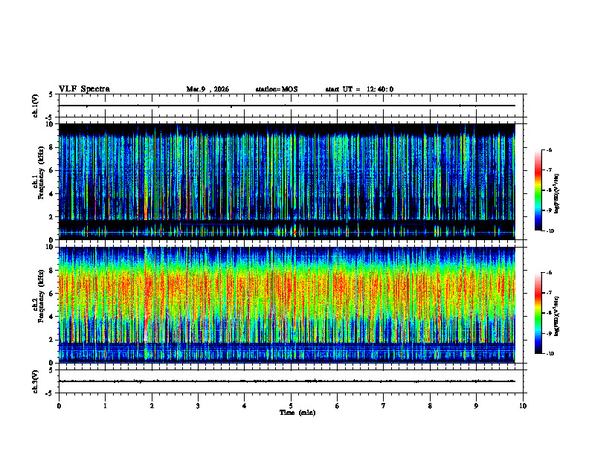
Task: Click the time-axis tick label 5
Action: (291, 406)
